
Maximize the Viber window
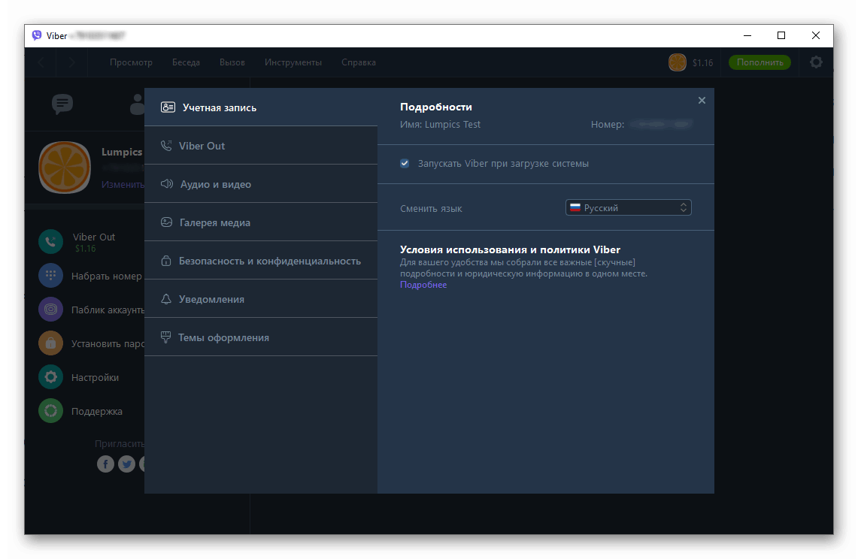click(781, 35)
